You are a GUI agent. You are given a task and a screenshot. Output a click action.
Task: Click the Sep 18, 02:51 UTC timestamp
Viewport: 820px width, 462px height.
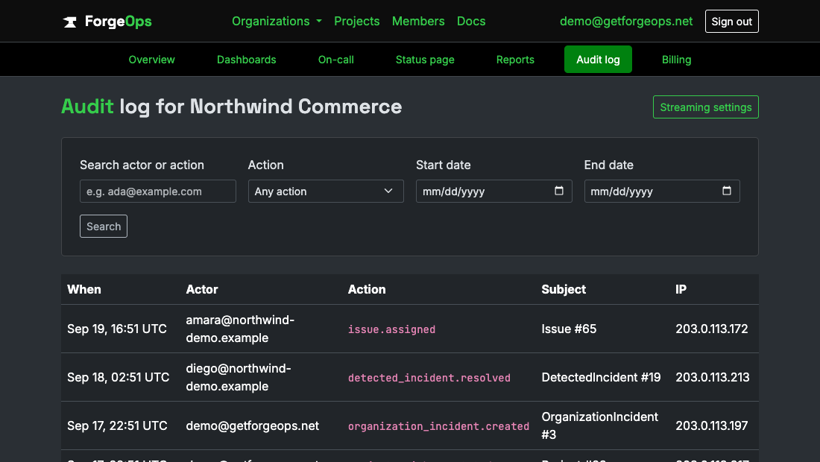coord(119,377)
